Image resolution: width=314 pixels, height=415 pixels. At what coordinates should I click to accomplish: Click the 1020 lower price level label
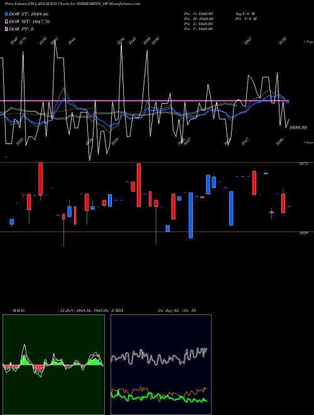[303, 233]
